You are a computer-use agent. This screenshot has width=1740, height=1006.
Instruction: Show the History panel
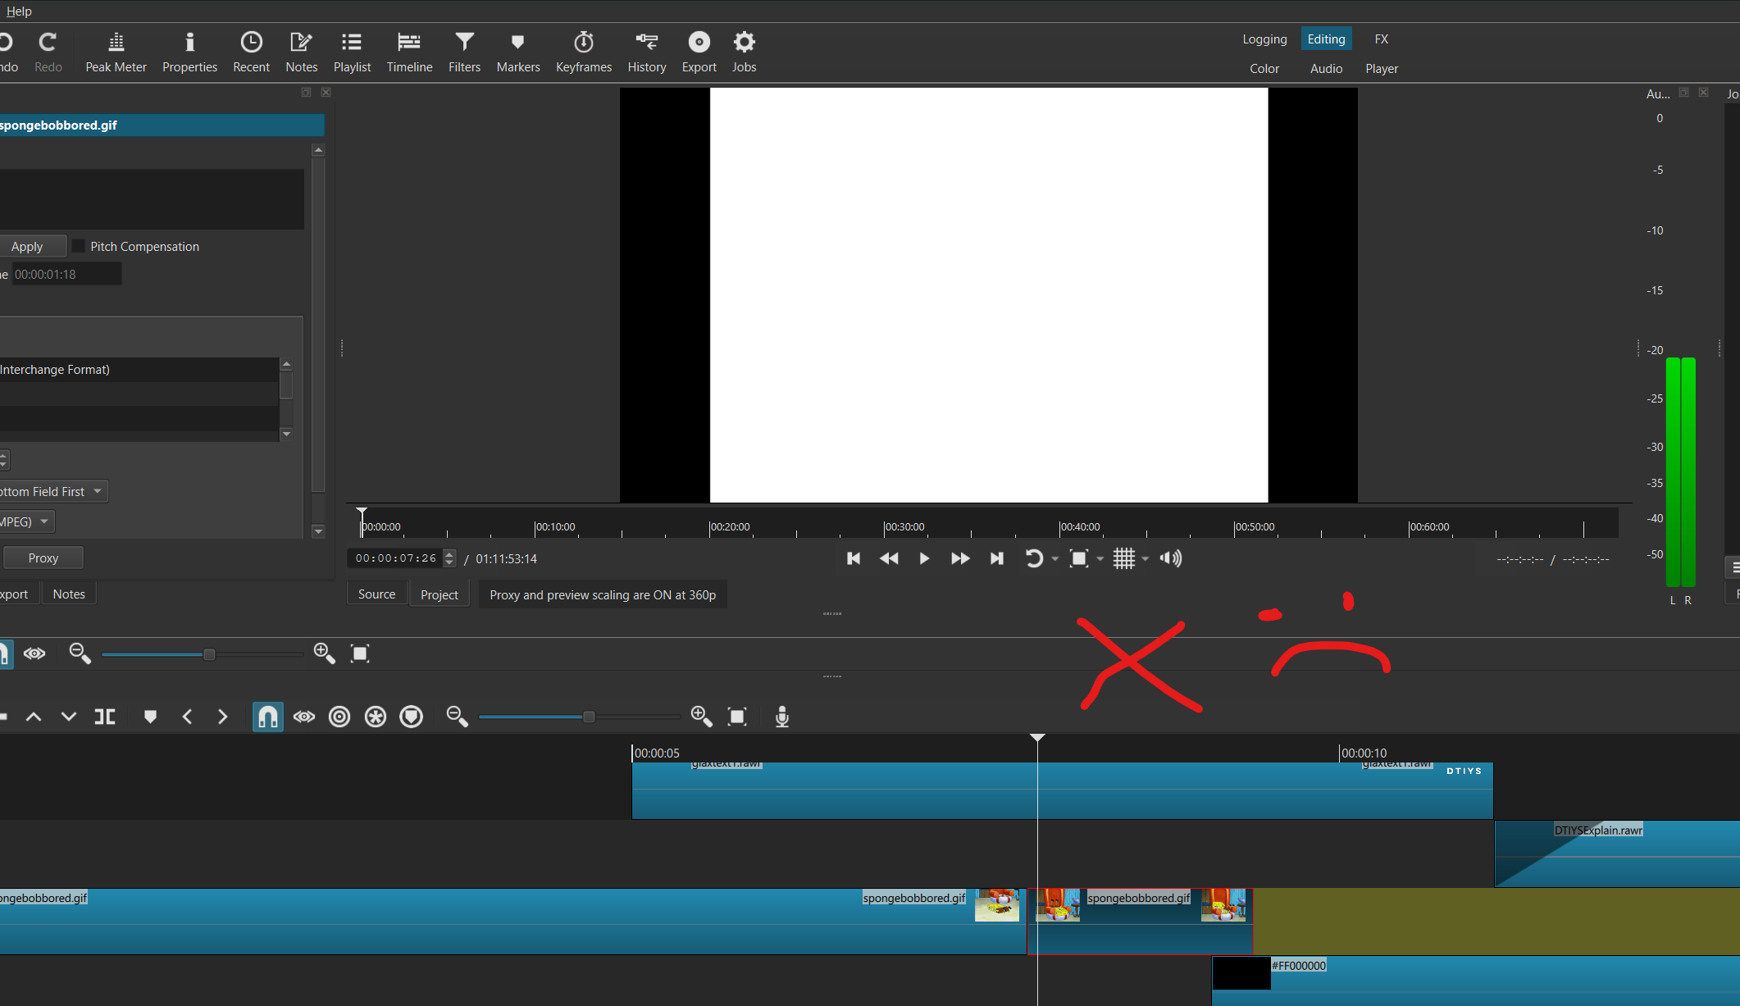[x=646, y=51]
